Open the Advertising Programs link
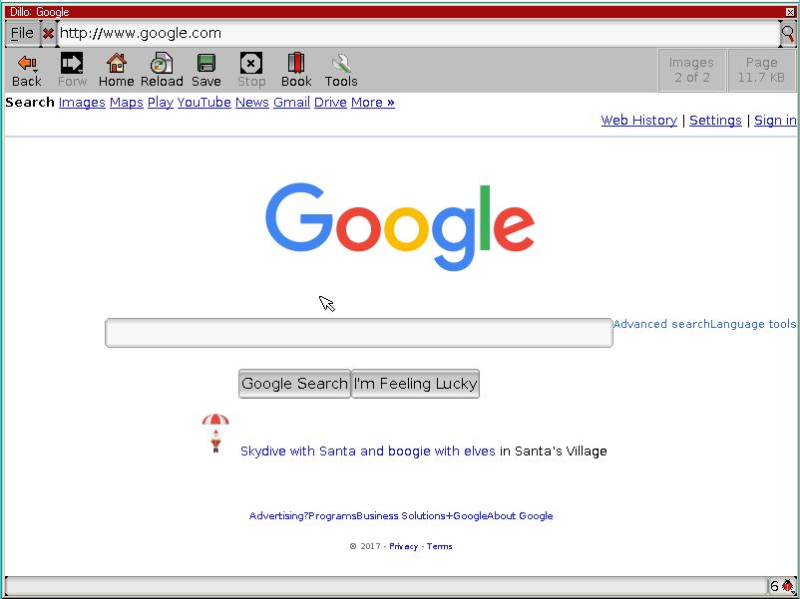Image resolution: width=800 pixels, height=599 pixels. point(302,516)
